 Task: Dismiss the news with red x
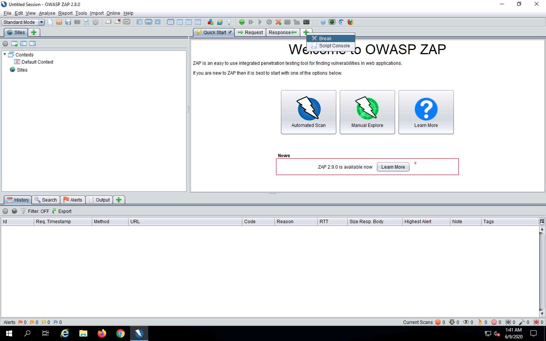415,163
